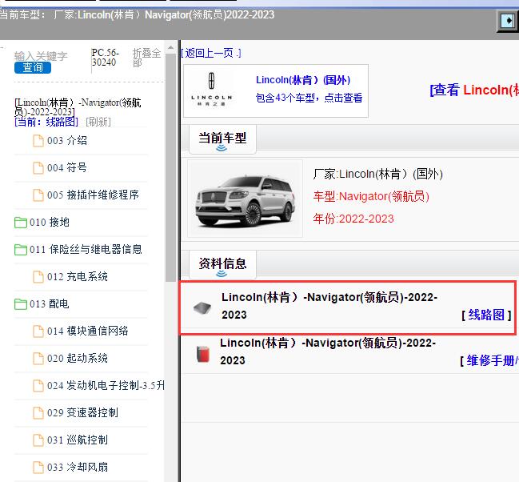
Task: Select tree item text 011 保险丝与继电器信息
Action: pos(86,249)
